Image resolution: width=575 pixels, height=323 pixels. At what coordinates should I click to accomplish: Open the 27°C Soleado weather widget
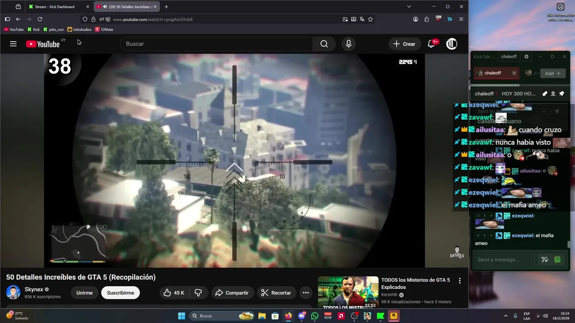click(17, 316)
